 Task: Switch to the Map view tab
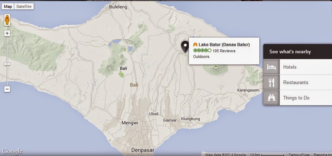coord(8,6)
